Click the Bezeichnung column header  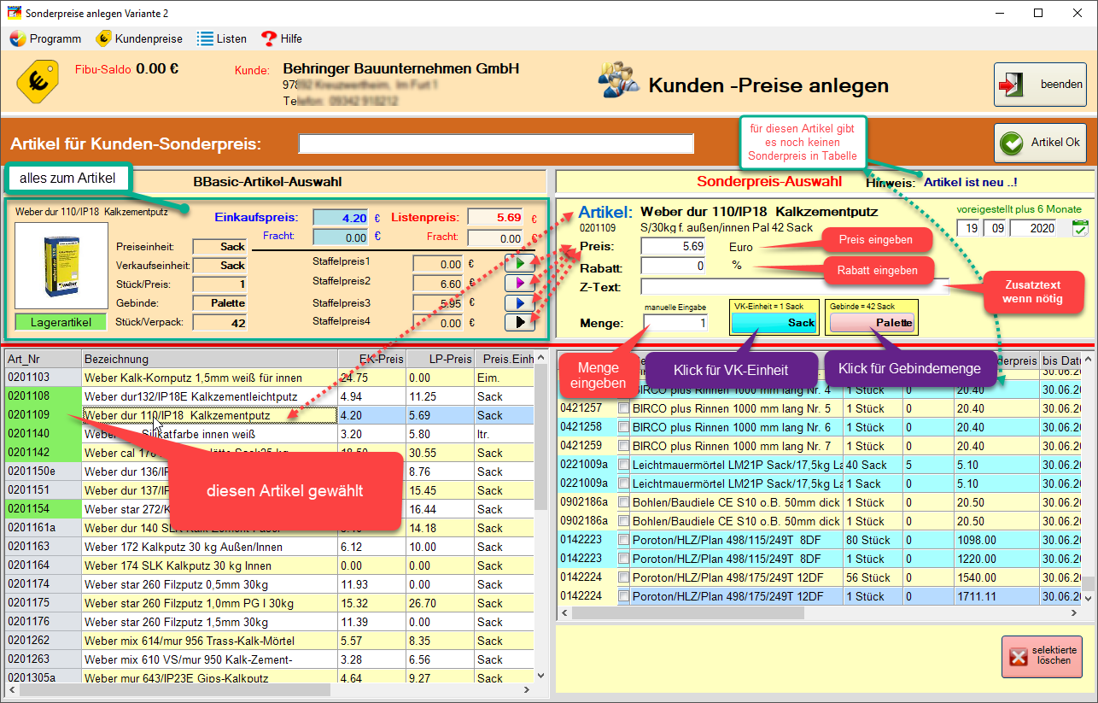209,359
